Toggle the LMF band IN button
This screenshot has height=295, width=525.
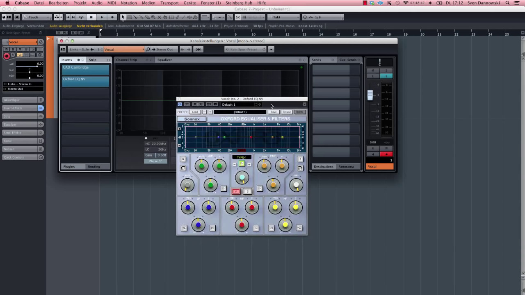point(224,188)
